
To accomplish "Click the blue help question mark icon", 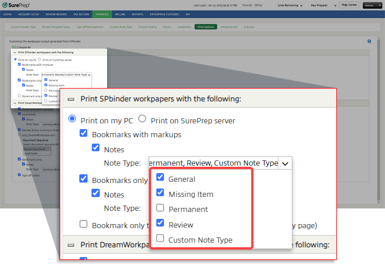I will pyautogui.click(x=369, y=41).
